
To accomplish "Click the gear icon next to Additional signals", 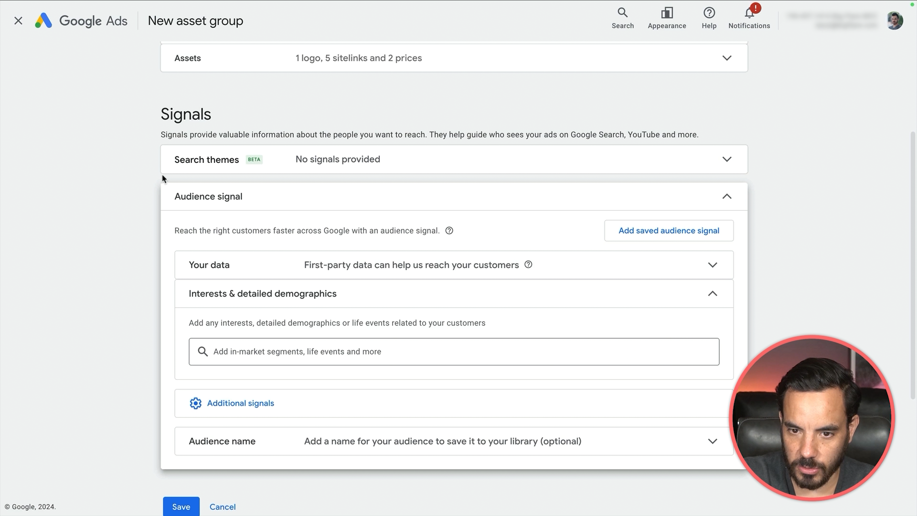I will click(x=195, y=403).
